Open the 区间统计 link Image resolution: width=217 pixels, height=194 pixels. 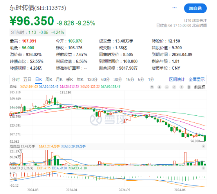coord(177,79)
